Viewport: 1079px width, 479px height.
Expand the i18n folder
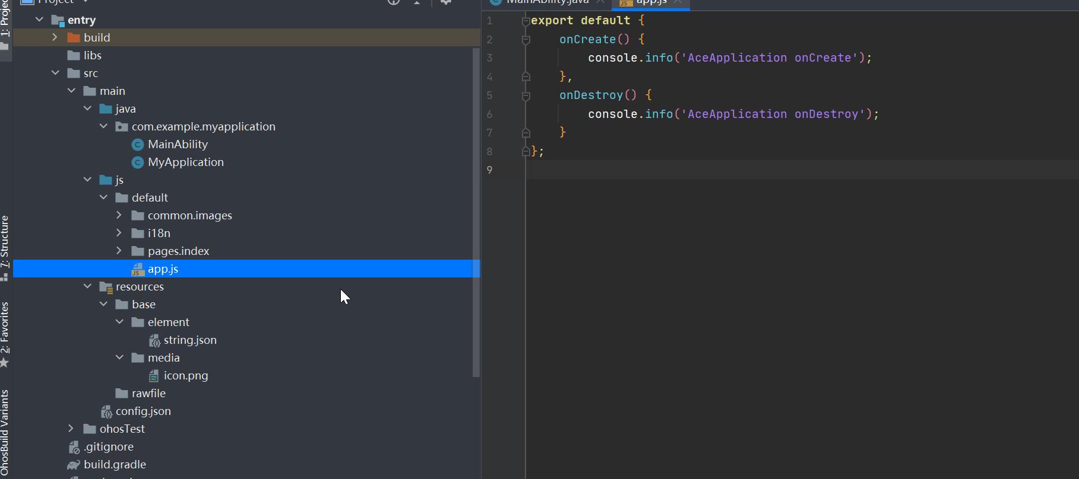click(x=119, y=233)
